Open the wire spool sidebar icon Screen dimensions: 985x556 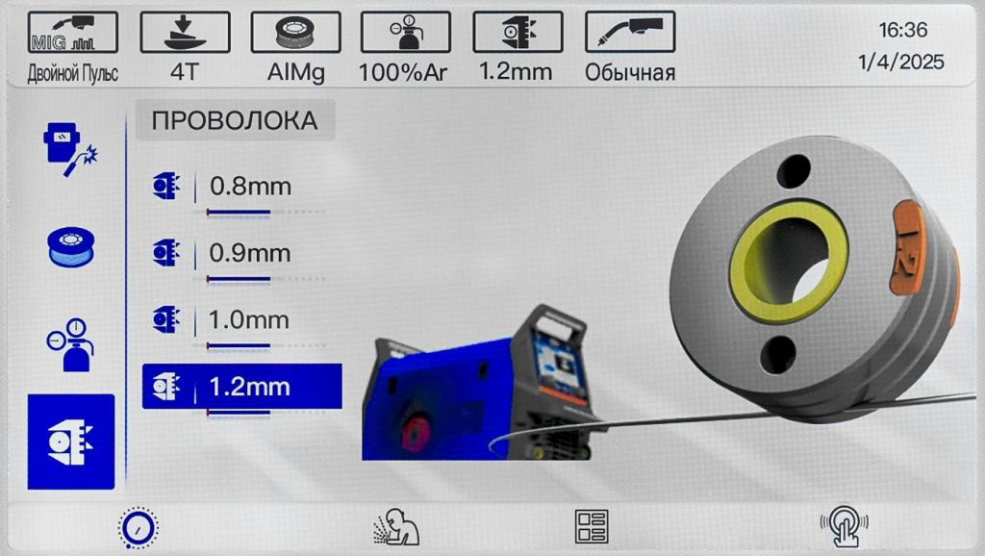point(71,247)
